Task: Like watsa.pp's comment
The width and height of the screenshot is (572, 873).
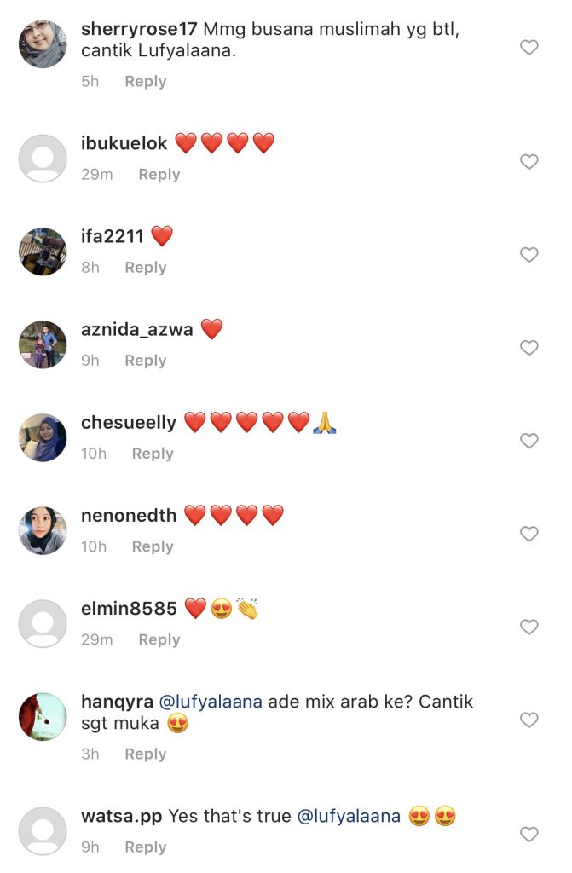Action: click(x=529, y=834)
